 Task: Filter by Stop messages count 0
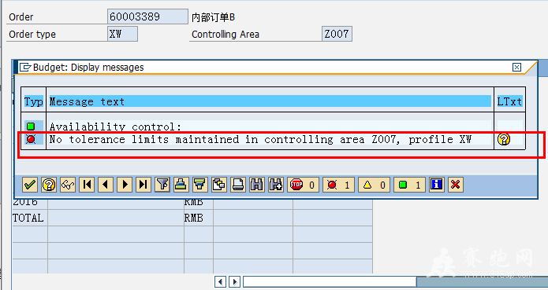point(303,185)
